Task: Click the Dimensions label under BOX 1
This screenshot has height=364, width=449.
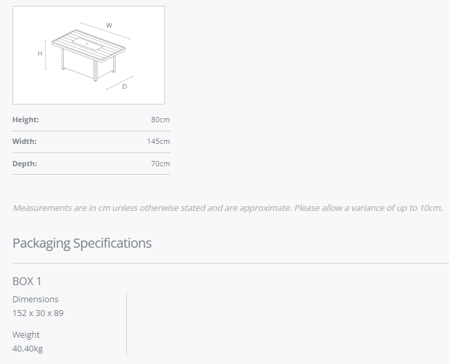Action: 35,299
